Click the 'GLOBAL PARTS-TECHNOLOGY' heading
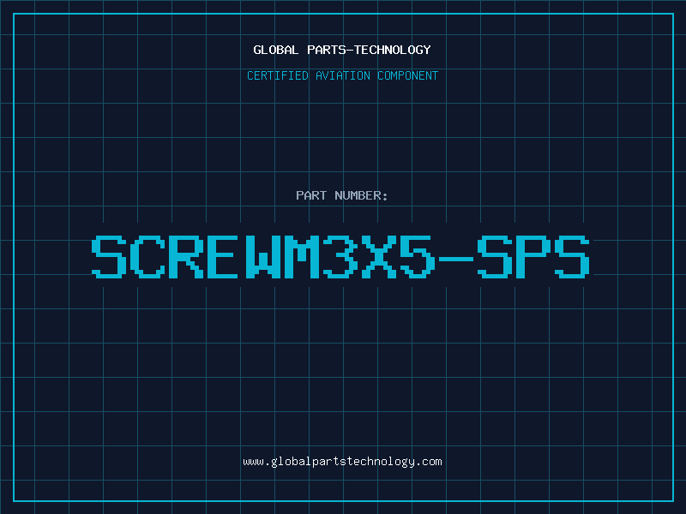Image resolution: width=686 pixels, height=514 pixels. (x=342, y=50)
